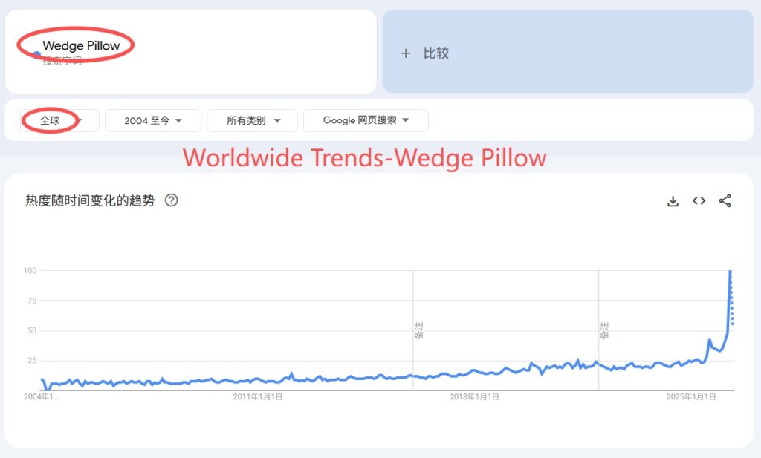This screenshot has width=761, height=458.
Task: Click the 2018年1月1日 axis label
Action: [474, 397]
